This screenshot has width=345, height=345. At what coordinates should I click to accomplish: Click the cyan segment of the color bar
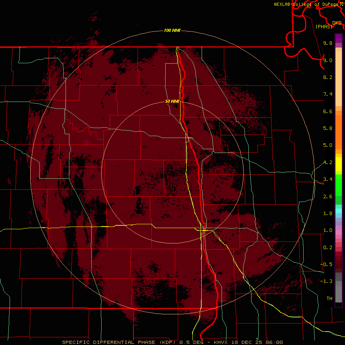click(x=338, y=211)
